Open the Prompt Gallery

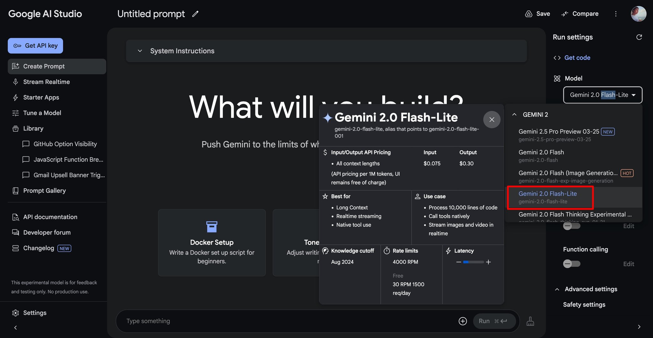pyautogui.click(x=44, y=191)
